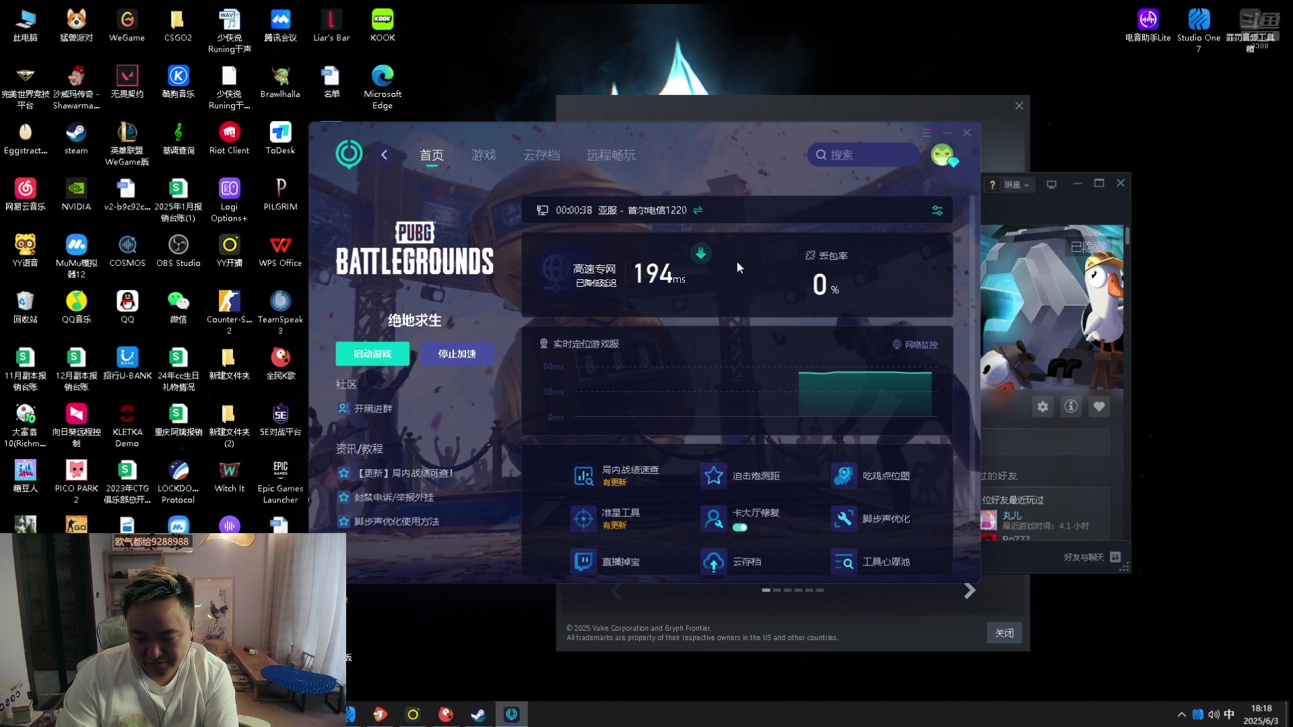The width and height of the screenshot is (1293, 727).
Task: Switch to the 远程畅玩 tab
Action: tap(611, 155)
